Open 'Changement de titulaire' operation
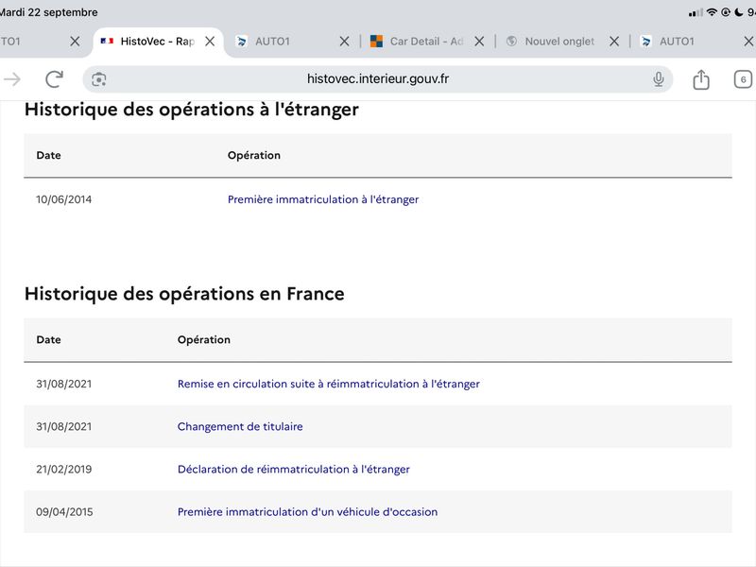The image size is (756, 567). click(x=240, y=427)
